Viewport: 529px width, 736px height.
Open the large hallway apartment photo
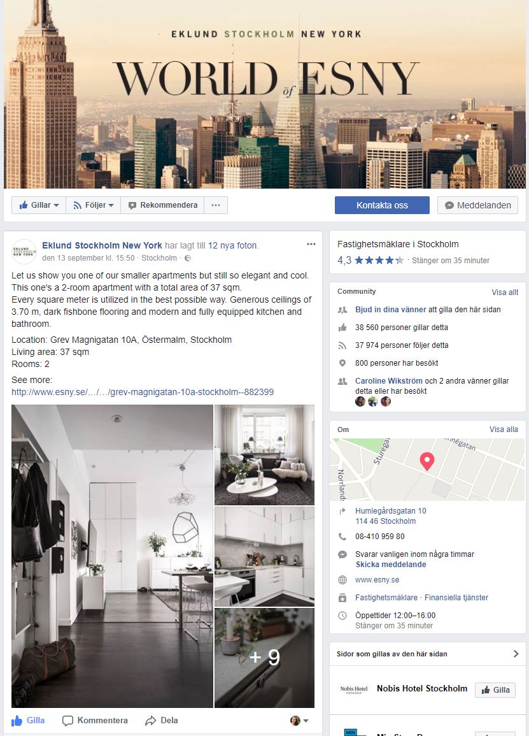112,556
